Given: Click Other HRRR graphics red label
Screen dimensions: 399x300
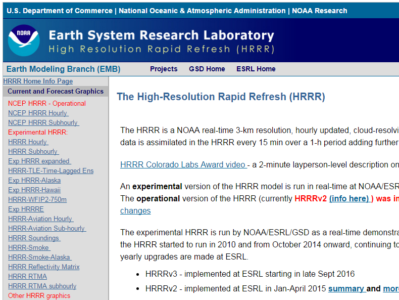Looking at the screenshot, I should (x=39, y=295).
